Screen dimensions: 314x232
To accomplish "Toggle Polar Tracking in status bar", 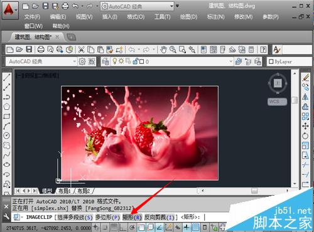I will point(132,227).
